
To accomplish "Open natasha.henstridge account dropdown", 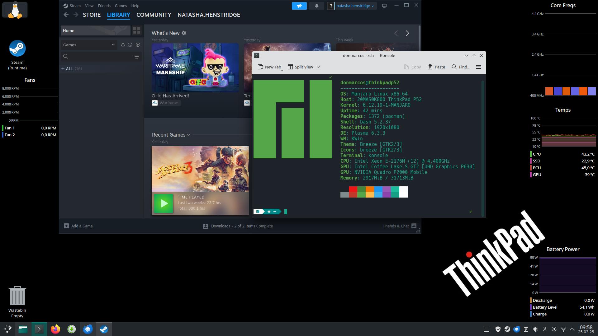I will (355, 6).
